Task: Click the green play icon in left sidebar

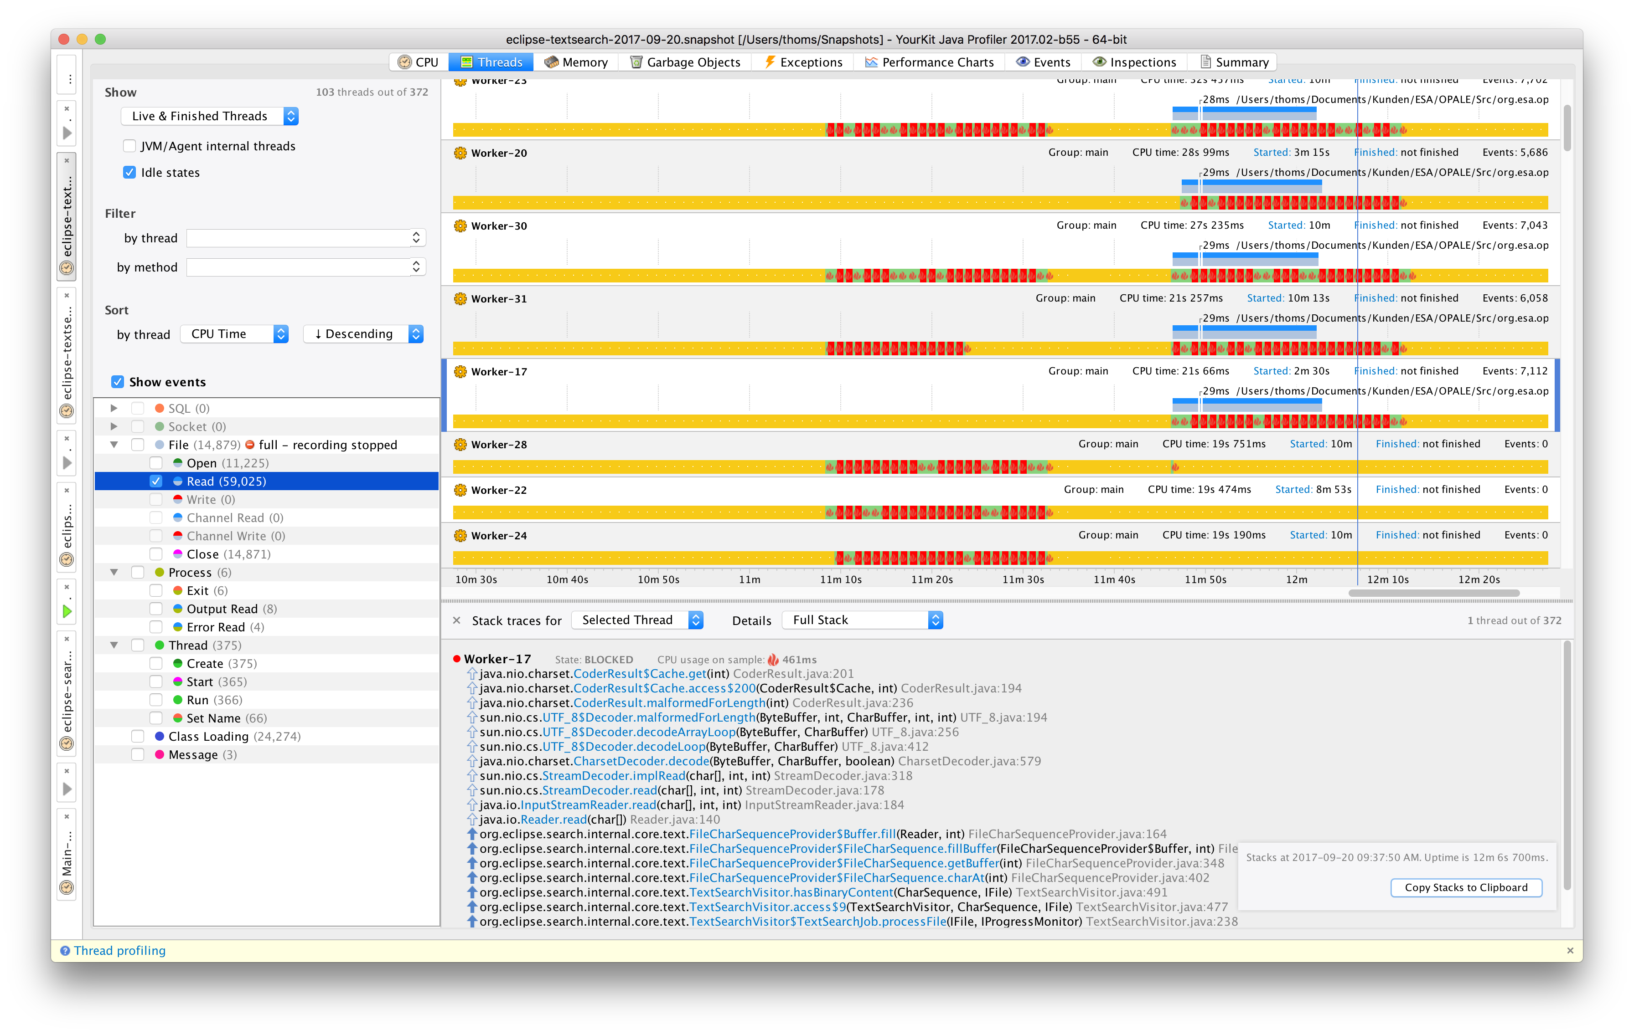Action: [67, 611]
